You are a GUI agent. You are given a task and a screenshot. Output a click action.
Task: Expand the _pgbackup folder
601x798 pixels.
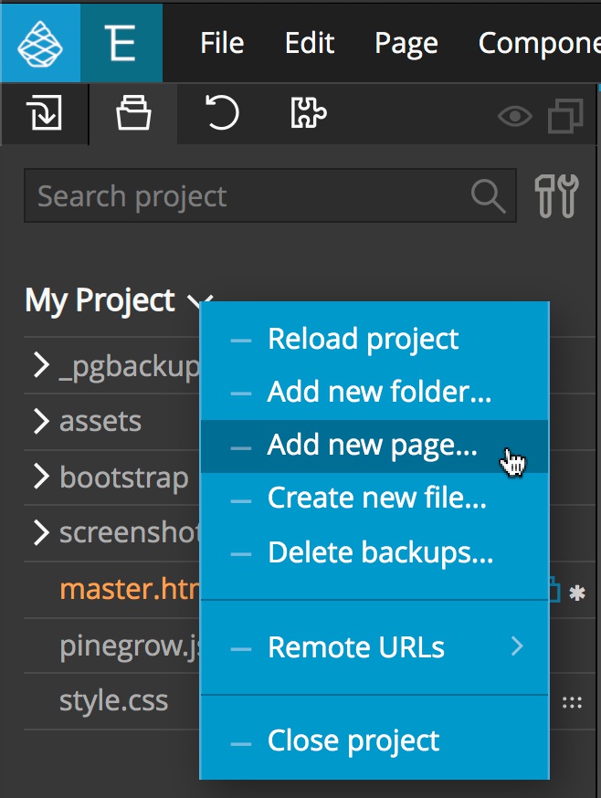(41, 365)
